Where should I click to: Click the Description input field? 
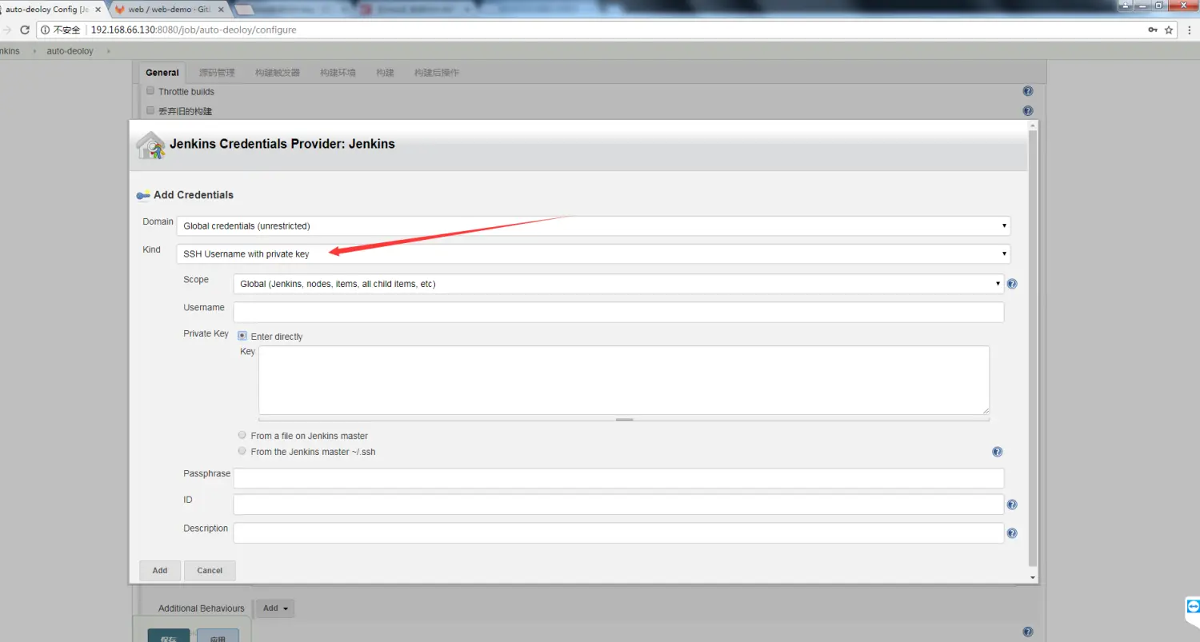tap(618, 533)
